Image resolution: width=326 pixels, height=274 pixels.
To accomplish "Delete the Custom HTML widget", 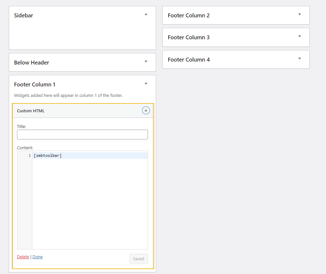I will [x=23, y=257].
